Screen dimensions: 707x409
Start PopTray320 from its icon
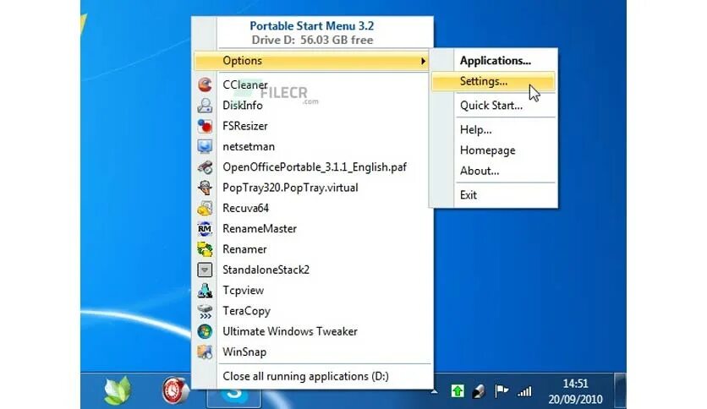205,188
